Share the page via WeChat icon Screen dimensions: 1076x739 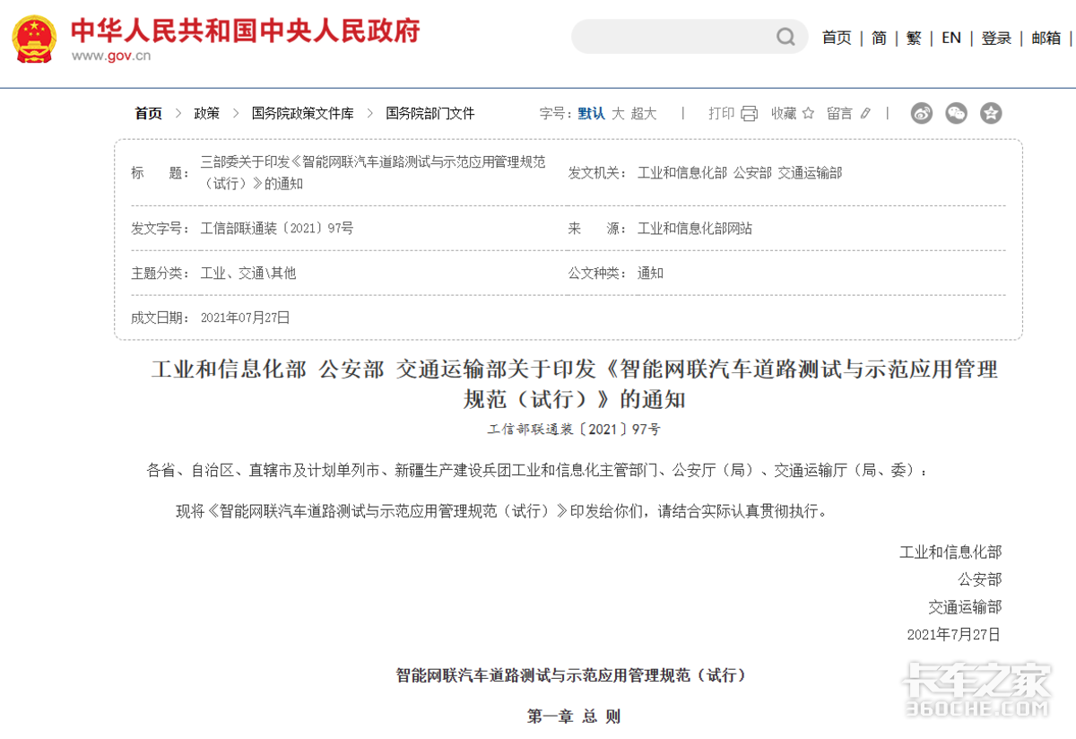coord(957,113)
